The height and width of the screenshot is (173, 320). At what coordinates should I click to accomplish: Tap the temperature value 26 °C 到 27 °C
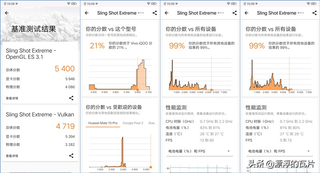(x=212, y=134)
